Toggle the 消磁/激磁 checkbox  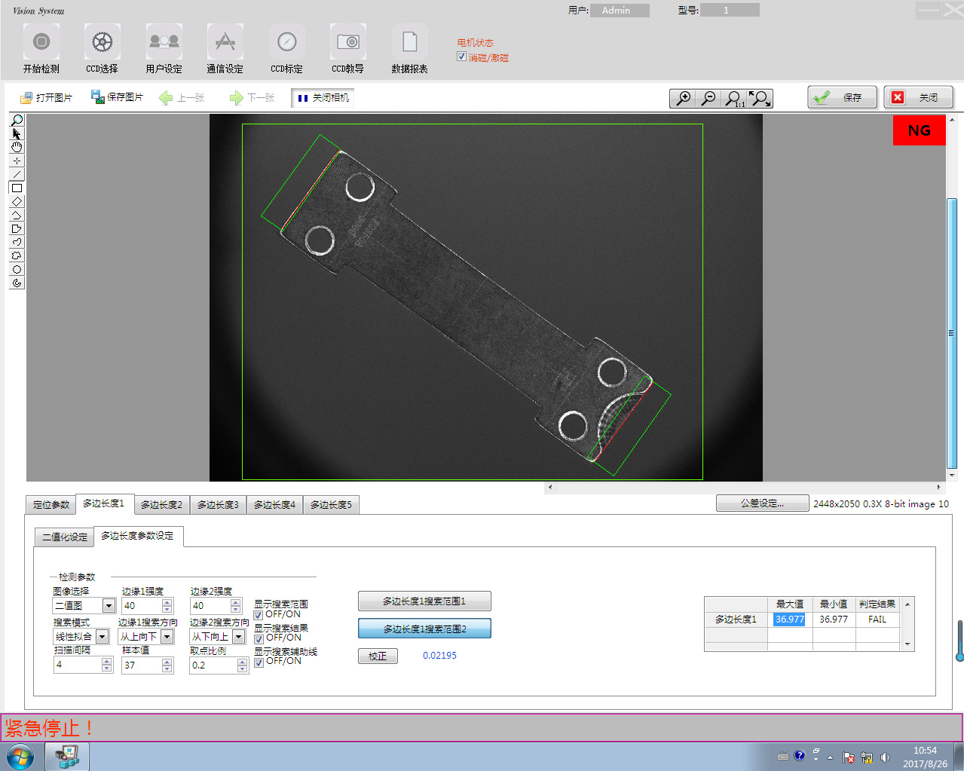coord(461,57)
